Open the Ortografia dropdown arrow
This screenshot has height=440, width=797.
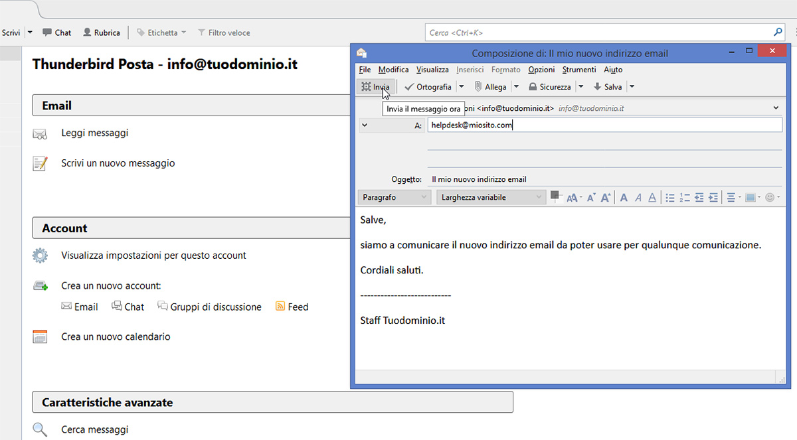(x=462, y=87)
